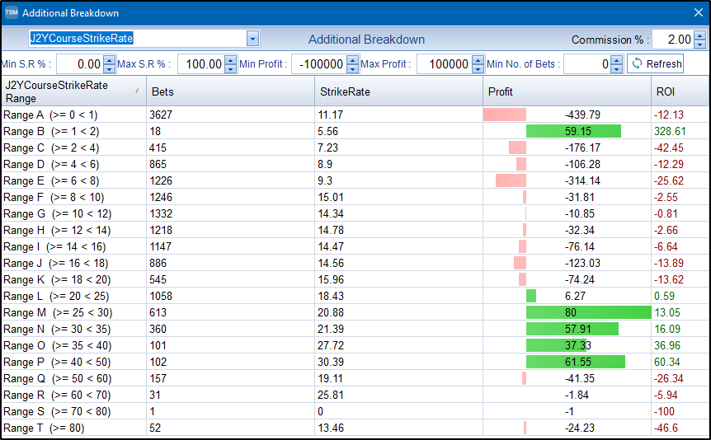Increase the Min Profit value
This screenshot has height=440, width=711.
(x=352, y=59)
